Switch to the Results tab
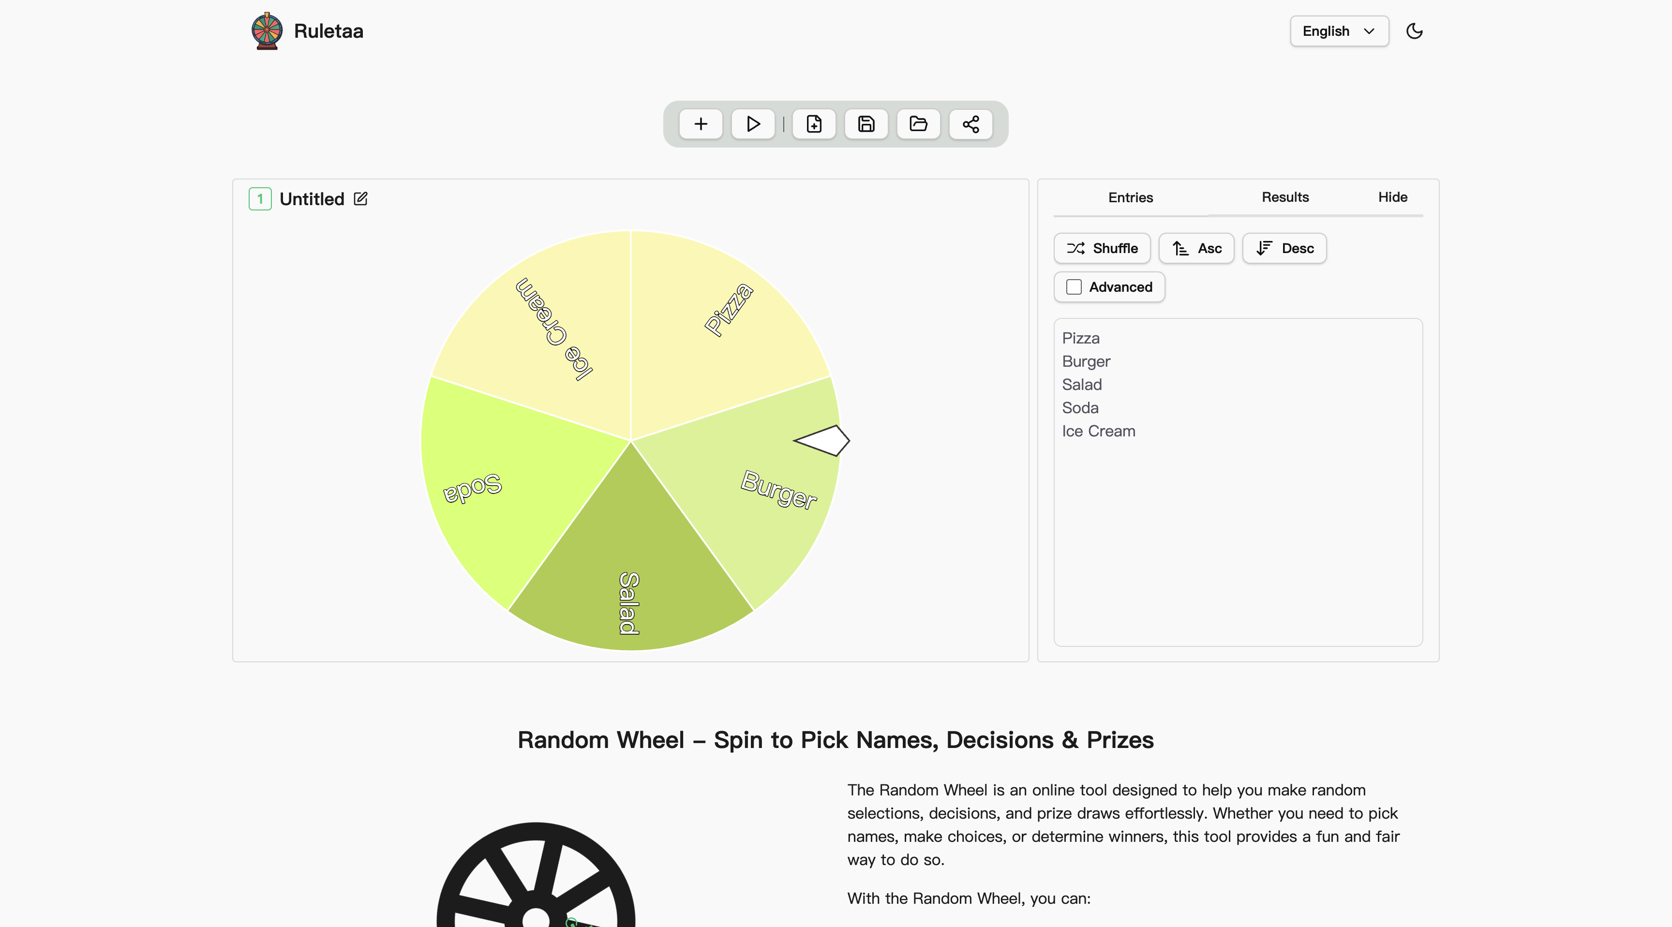Viewport: 1672px width, 927px height. click(x=1284, y=197)
